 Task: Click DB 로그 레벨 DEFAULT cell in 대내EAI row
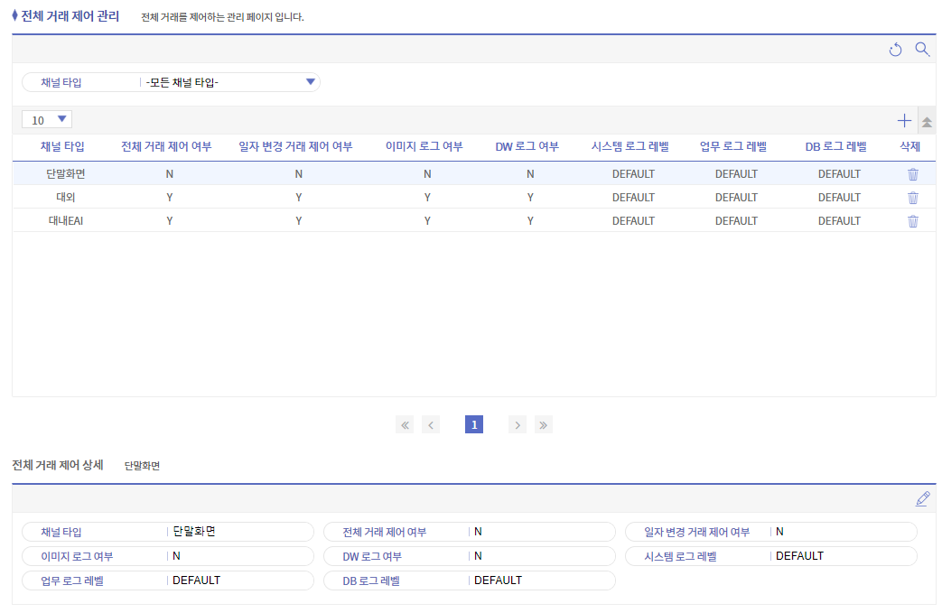839,221
